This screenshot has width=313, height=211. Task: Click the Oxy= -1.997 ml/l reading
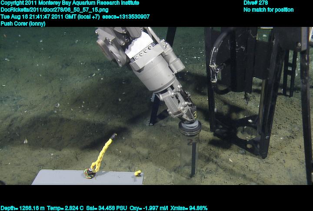149,208
